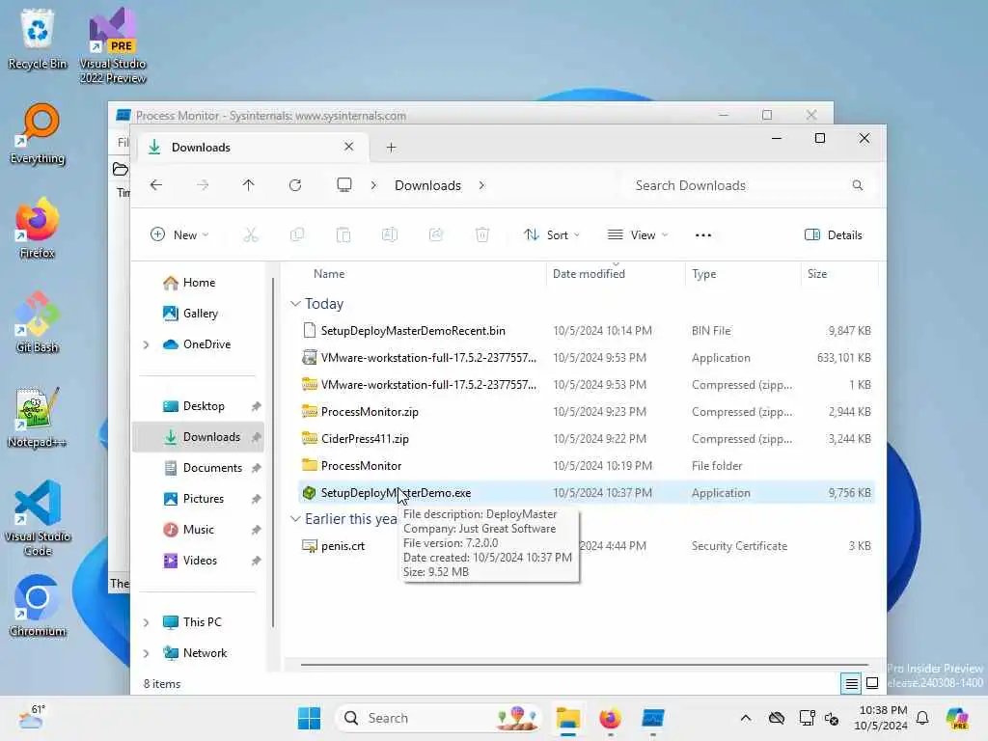Viewport: 988px width, 741px height.
Task: Click the This PC icon in address bar
Action: click(x=344, y=184)
